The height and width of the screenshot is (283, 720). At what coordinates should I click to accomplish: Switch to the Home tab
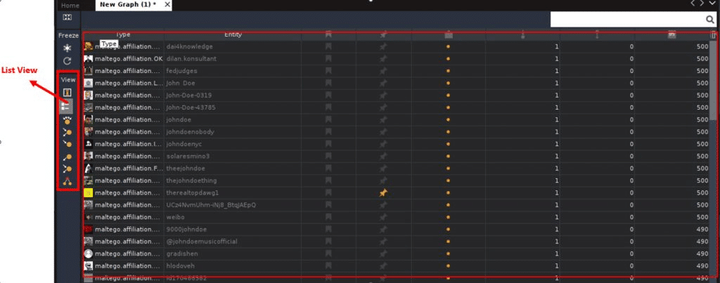(70, 6)
